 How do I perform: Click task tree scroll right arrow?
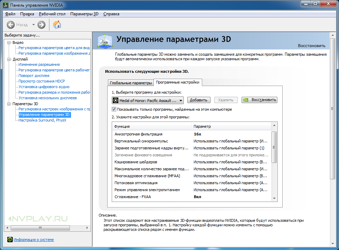(x=87, y=228)
